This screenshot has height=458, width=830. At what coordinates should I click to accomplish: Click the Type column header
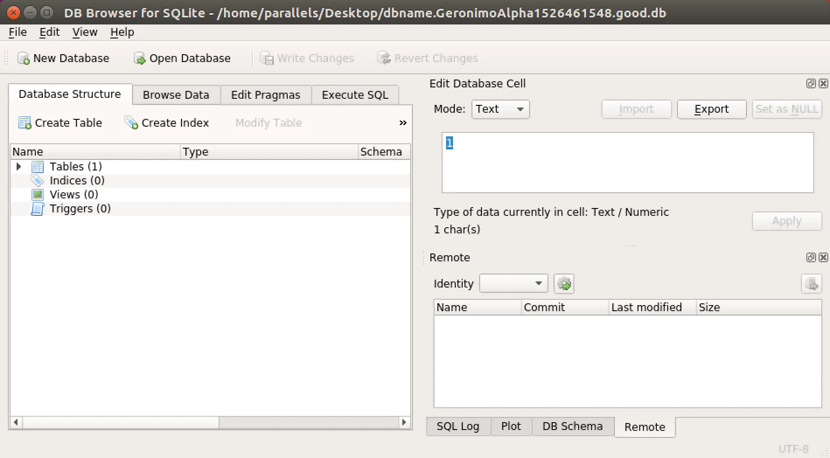(x=269, y=152)
